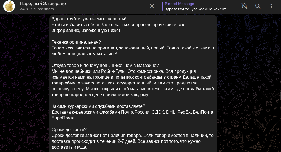Click the line listing Почта России, СДЭК, DHL
Screen dimensions: 281x152
pyautogui.click(x=133, y=112)
